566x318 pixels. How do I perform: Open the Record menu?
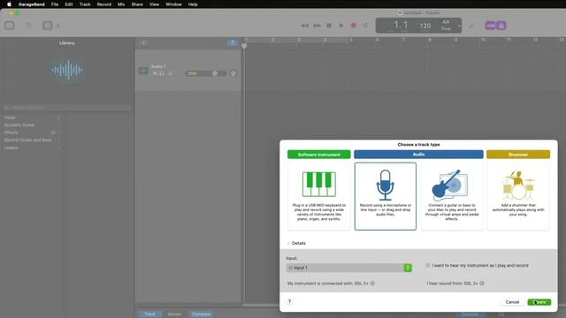click(104, 4)
